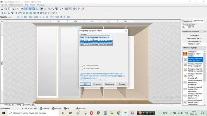Select price tab ending with (3)
The width and height of the screenshot is (207, 116).
(30, 105)
